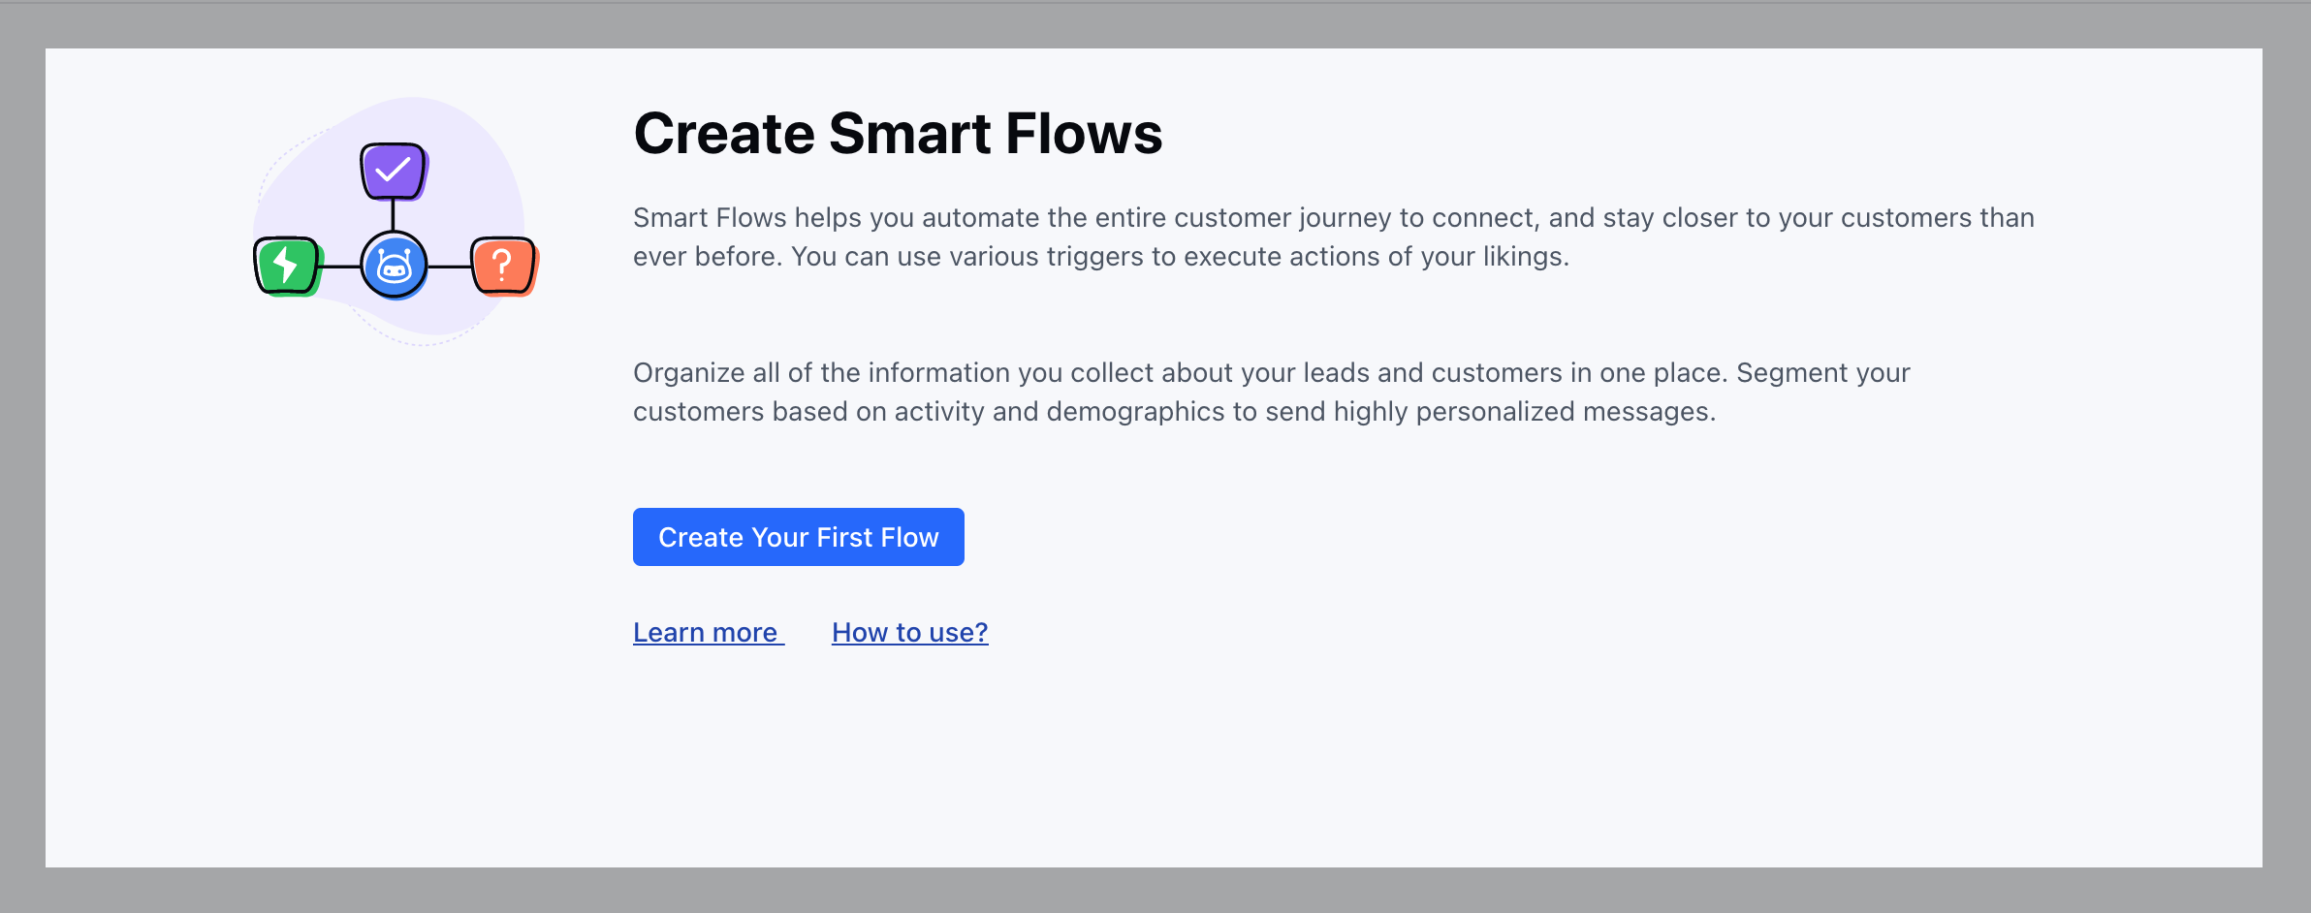Open the Learn more link
Viewport: 2311px width, 913px height.
point(706,632)
